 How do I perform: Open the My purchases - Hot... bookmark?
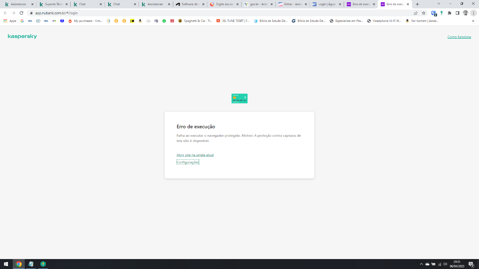(85, 21)
